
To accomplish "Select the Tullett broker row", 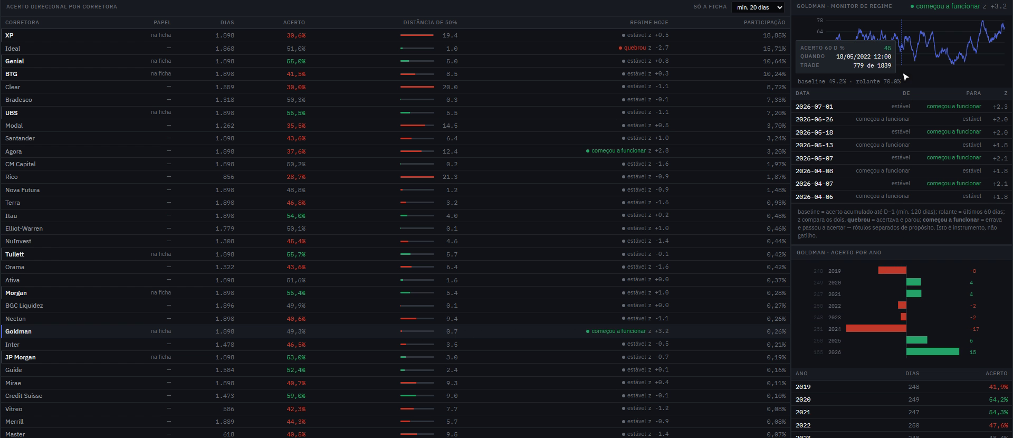I will click(395, 254).
